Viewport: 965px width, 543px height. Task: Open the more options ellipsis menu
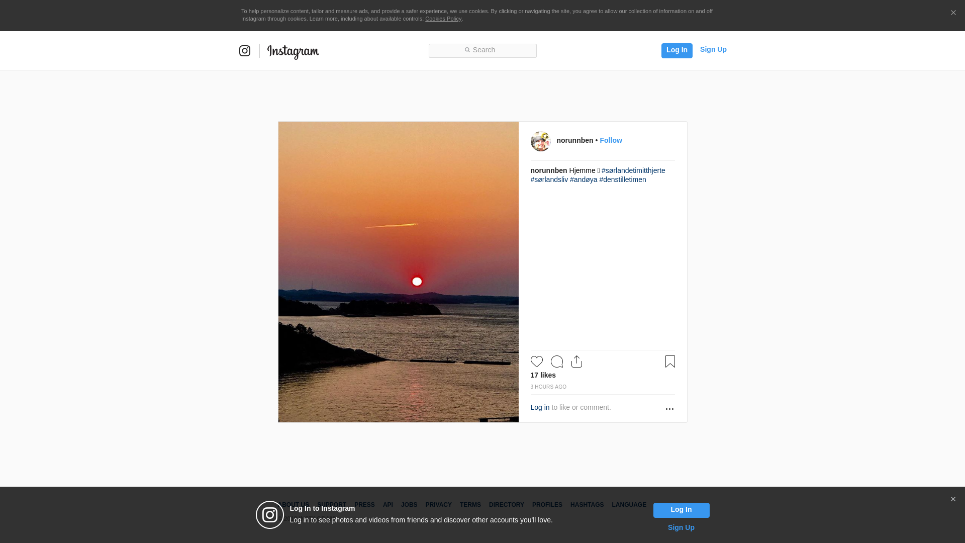[x=669, y=409]
